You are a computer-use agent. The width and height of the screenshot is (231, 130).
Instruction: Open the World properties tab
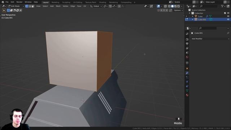[187, 57]
